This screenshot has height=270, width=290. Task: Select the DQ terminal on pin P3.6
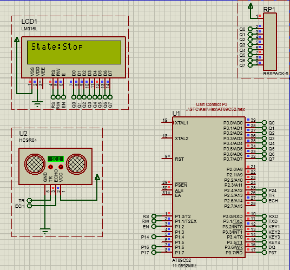(x=265, y=247)
